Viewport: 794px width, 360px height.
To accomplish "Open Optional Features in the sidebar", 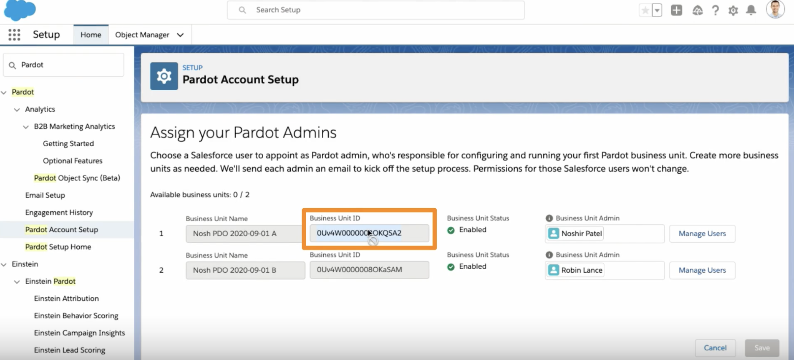I will (x=73, y=161).
